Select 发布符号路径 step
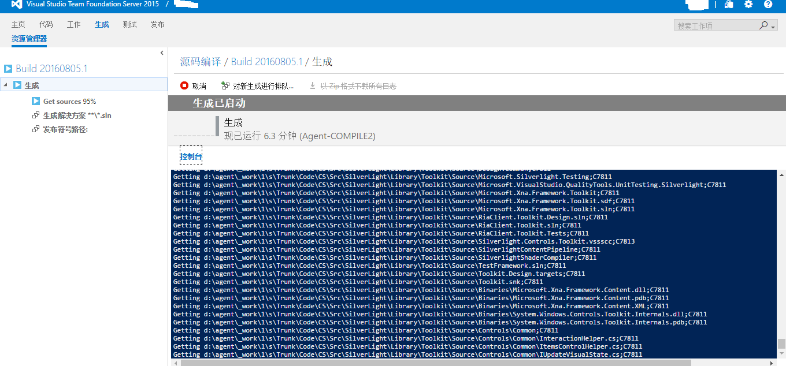Screen dimensions: 786x366 (x=65, y=129)
